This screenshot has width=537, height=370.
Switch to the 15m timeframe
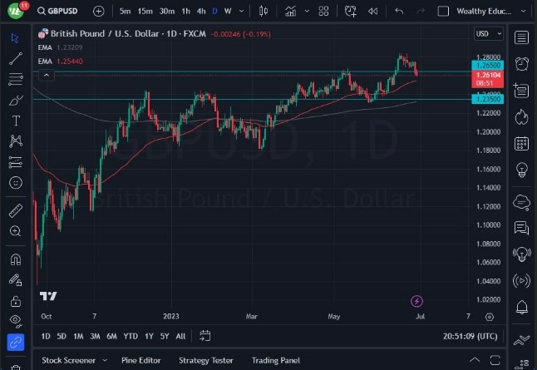[145, 12]
